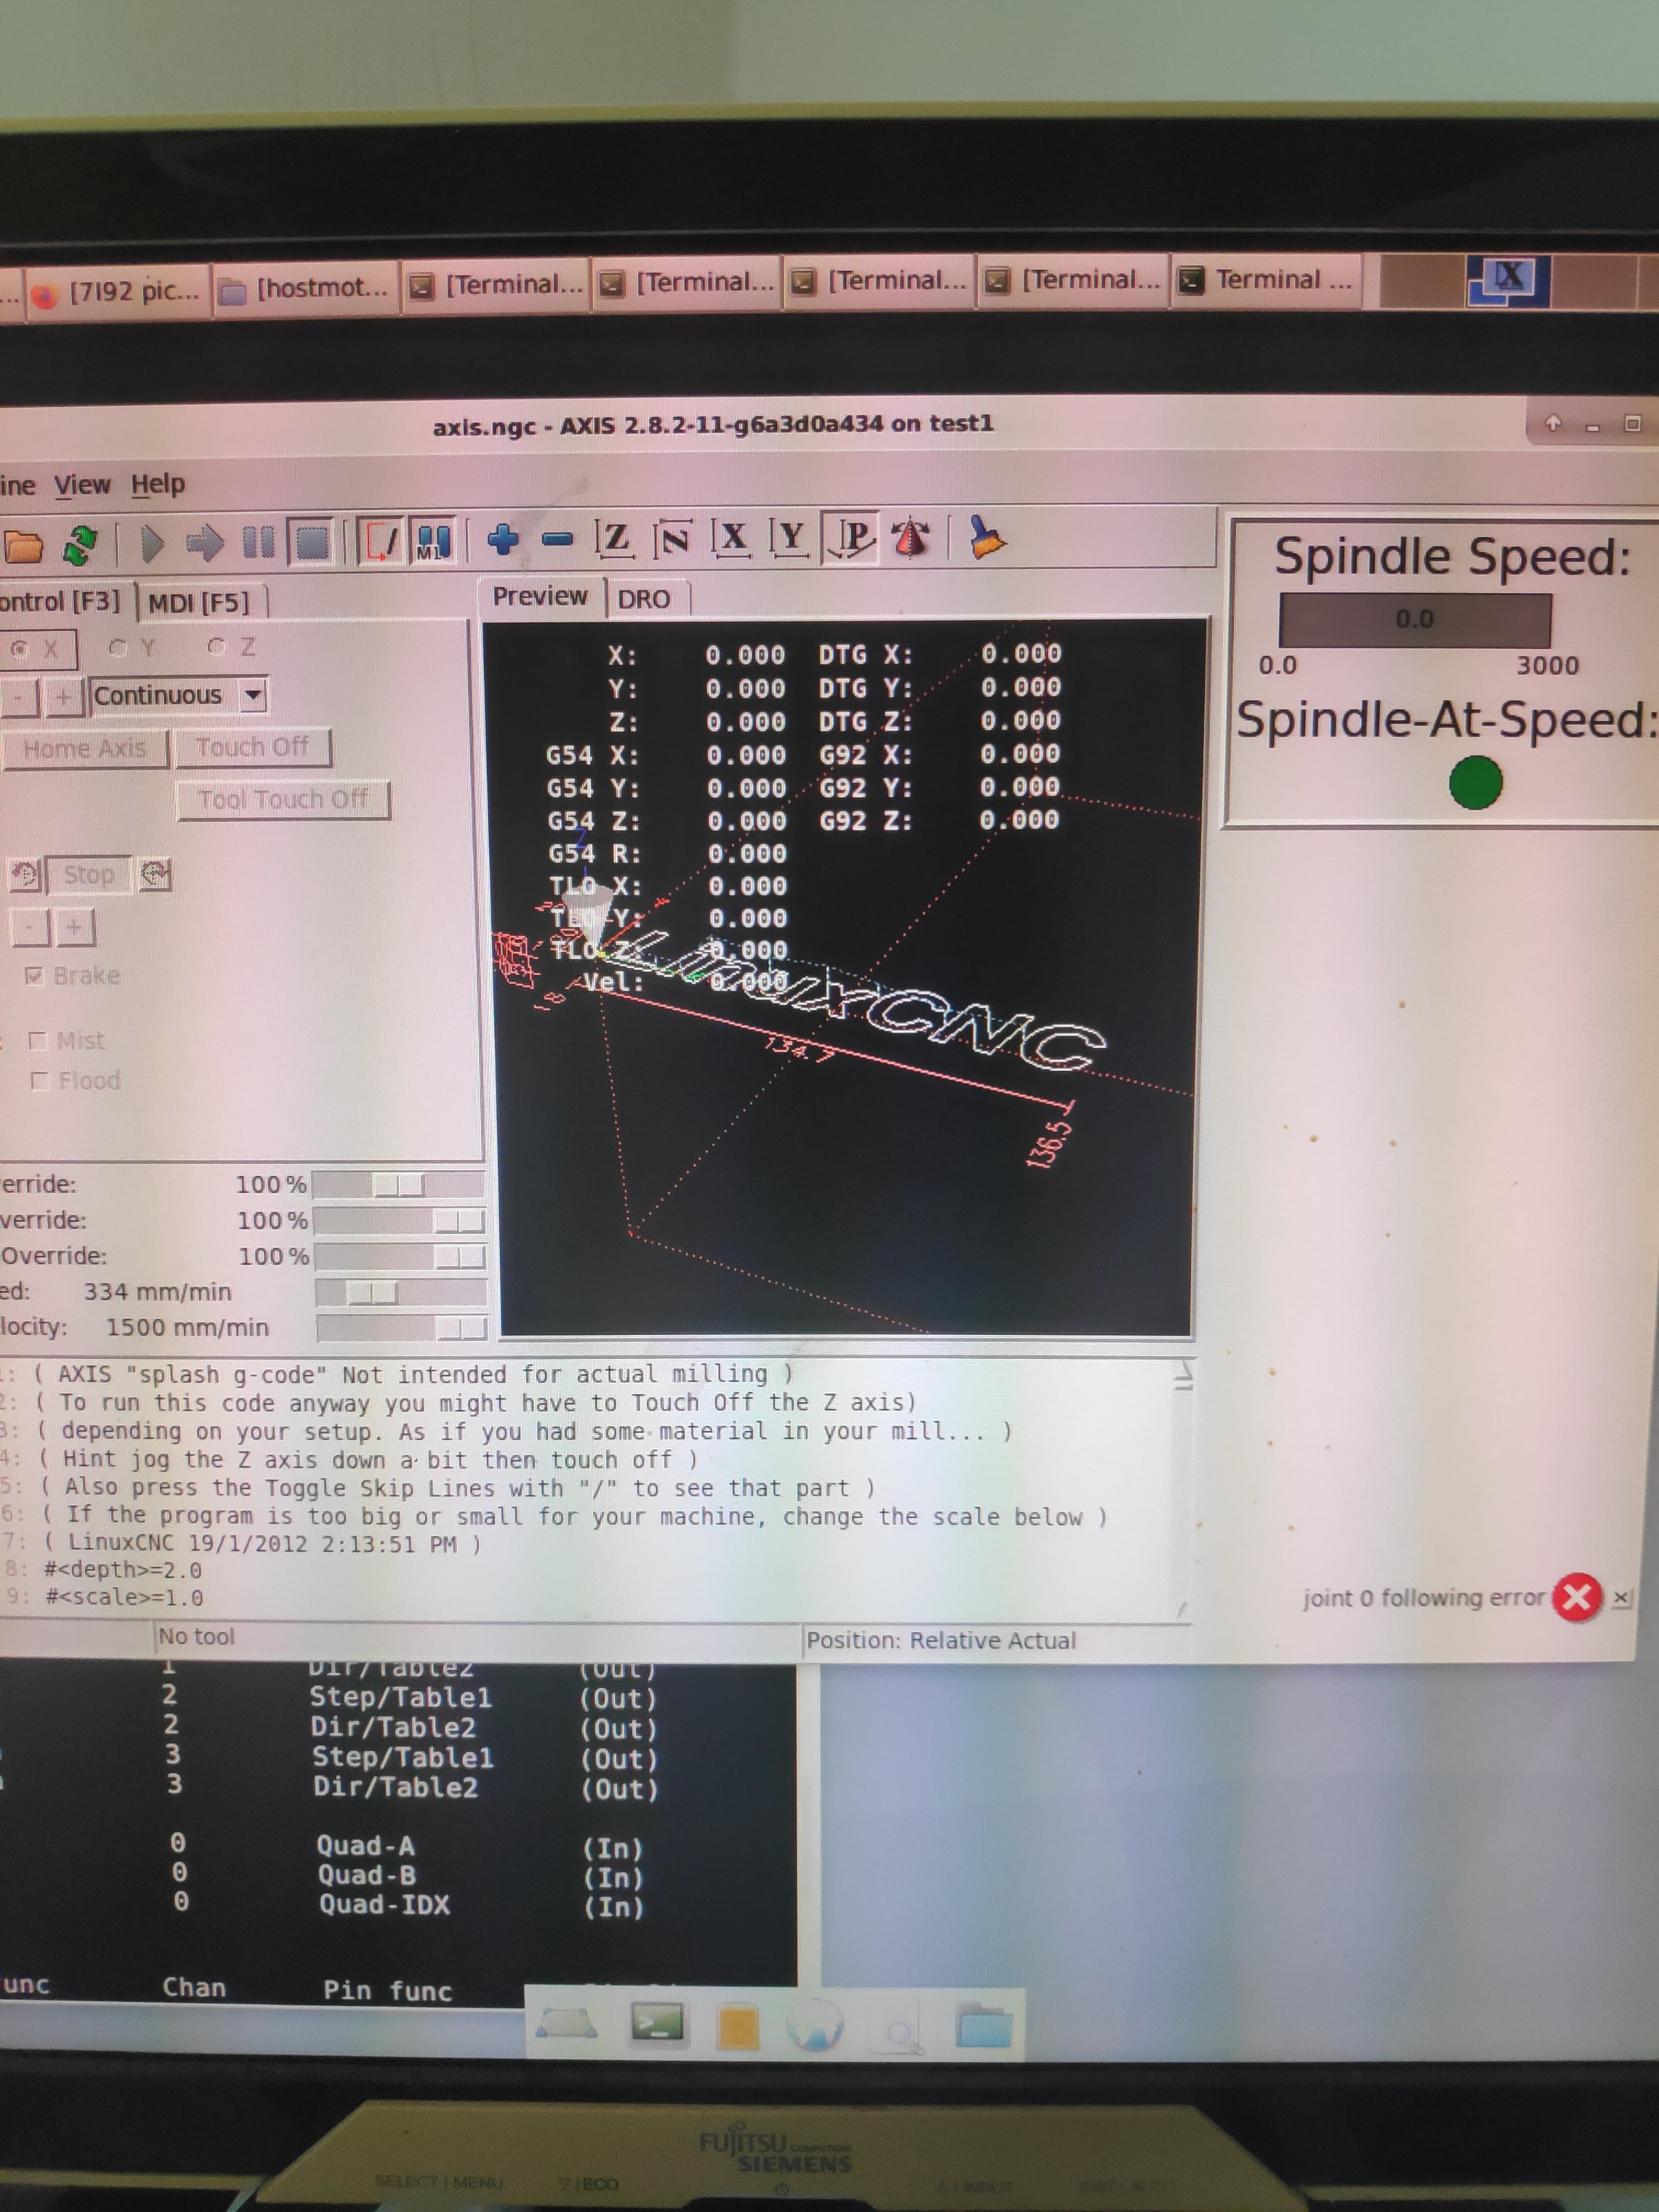Adjust the Rapid Override slider

400,1220
